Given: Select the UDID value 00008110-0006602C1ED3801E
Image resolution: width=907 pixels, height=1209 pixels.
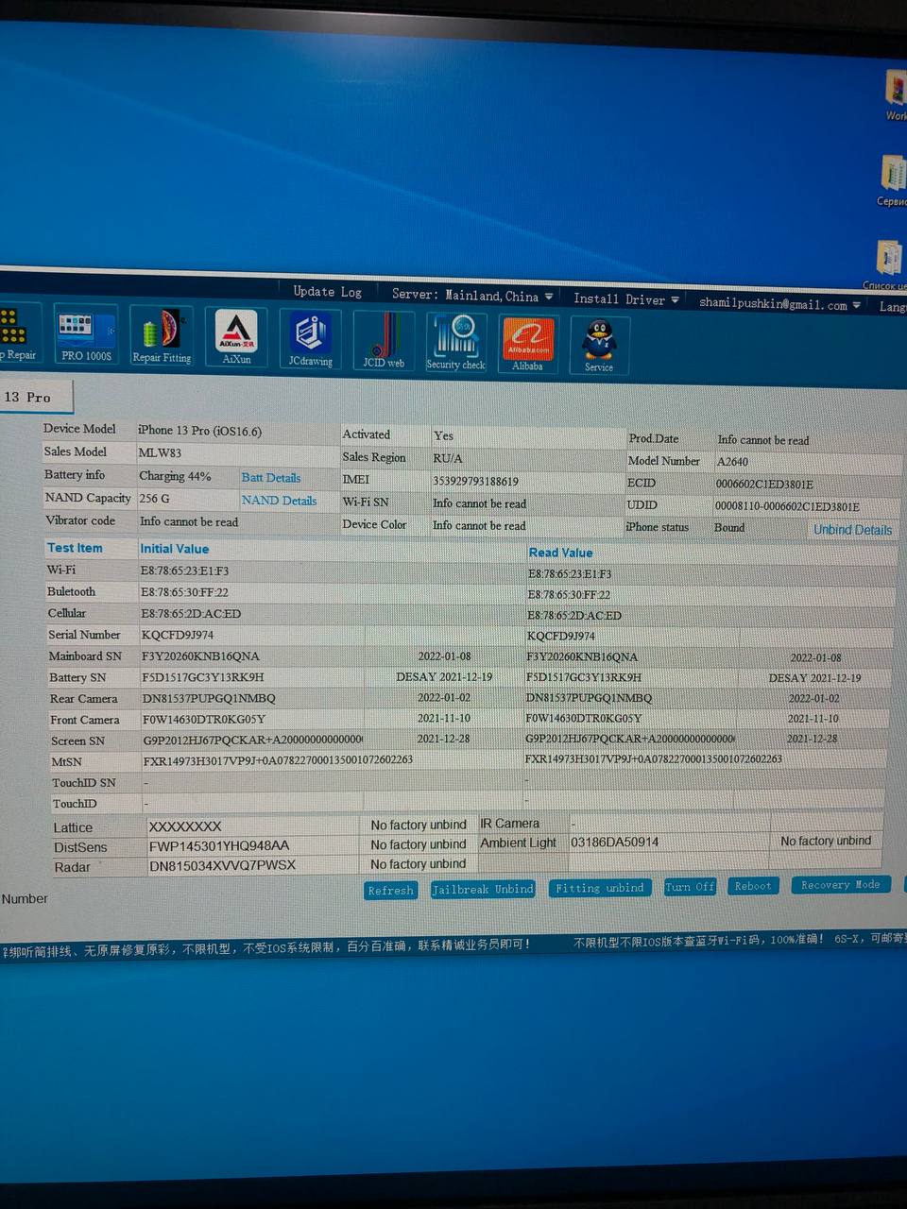Looking at the screenshot, I should click(787, 507).
